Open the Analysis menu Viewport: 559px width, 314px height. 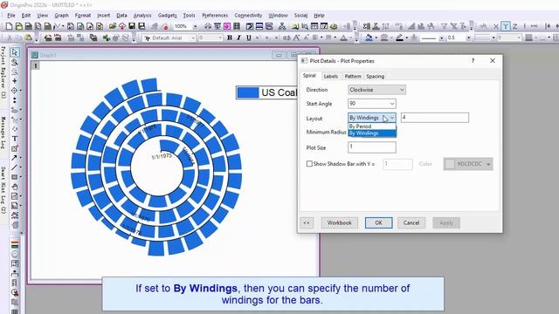pyautogui.click(x=142, y=16)
